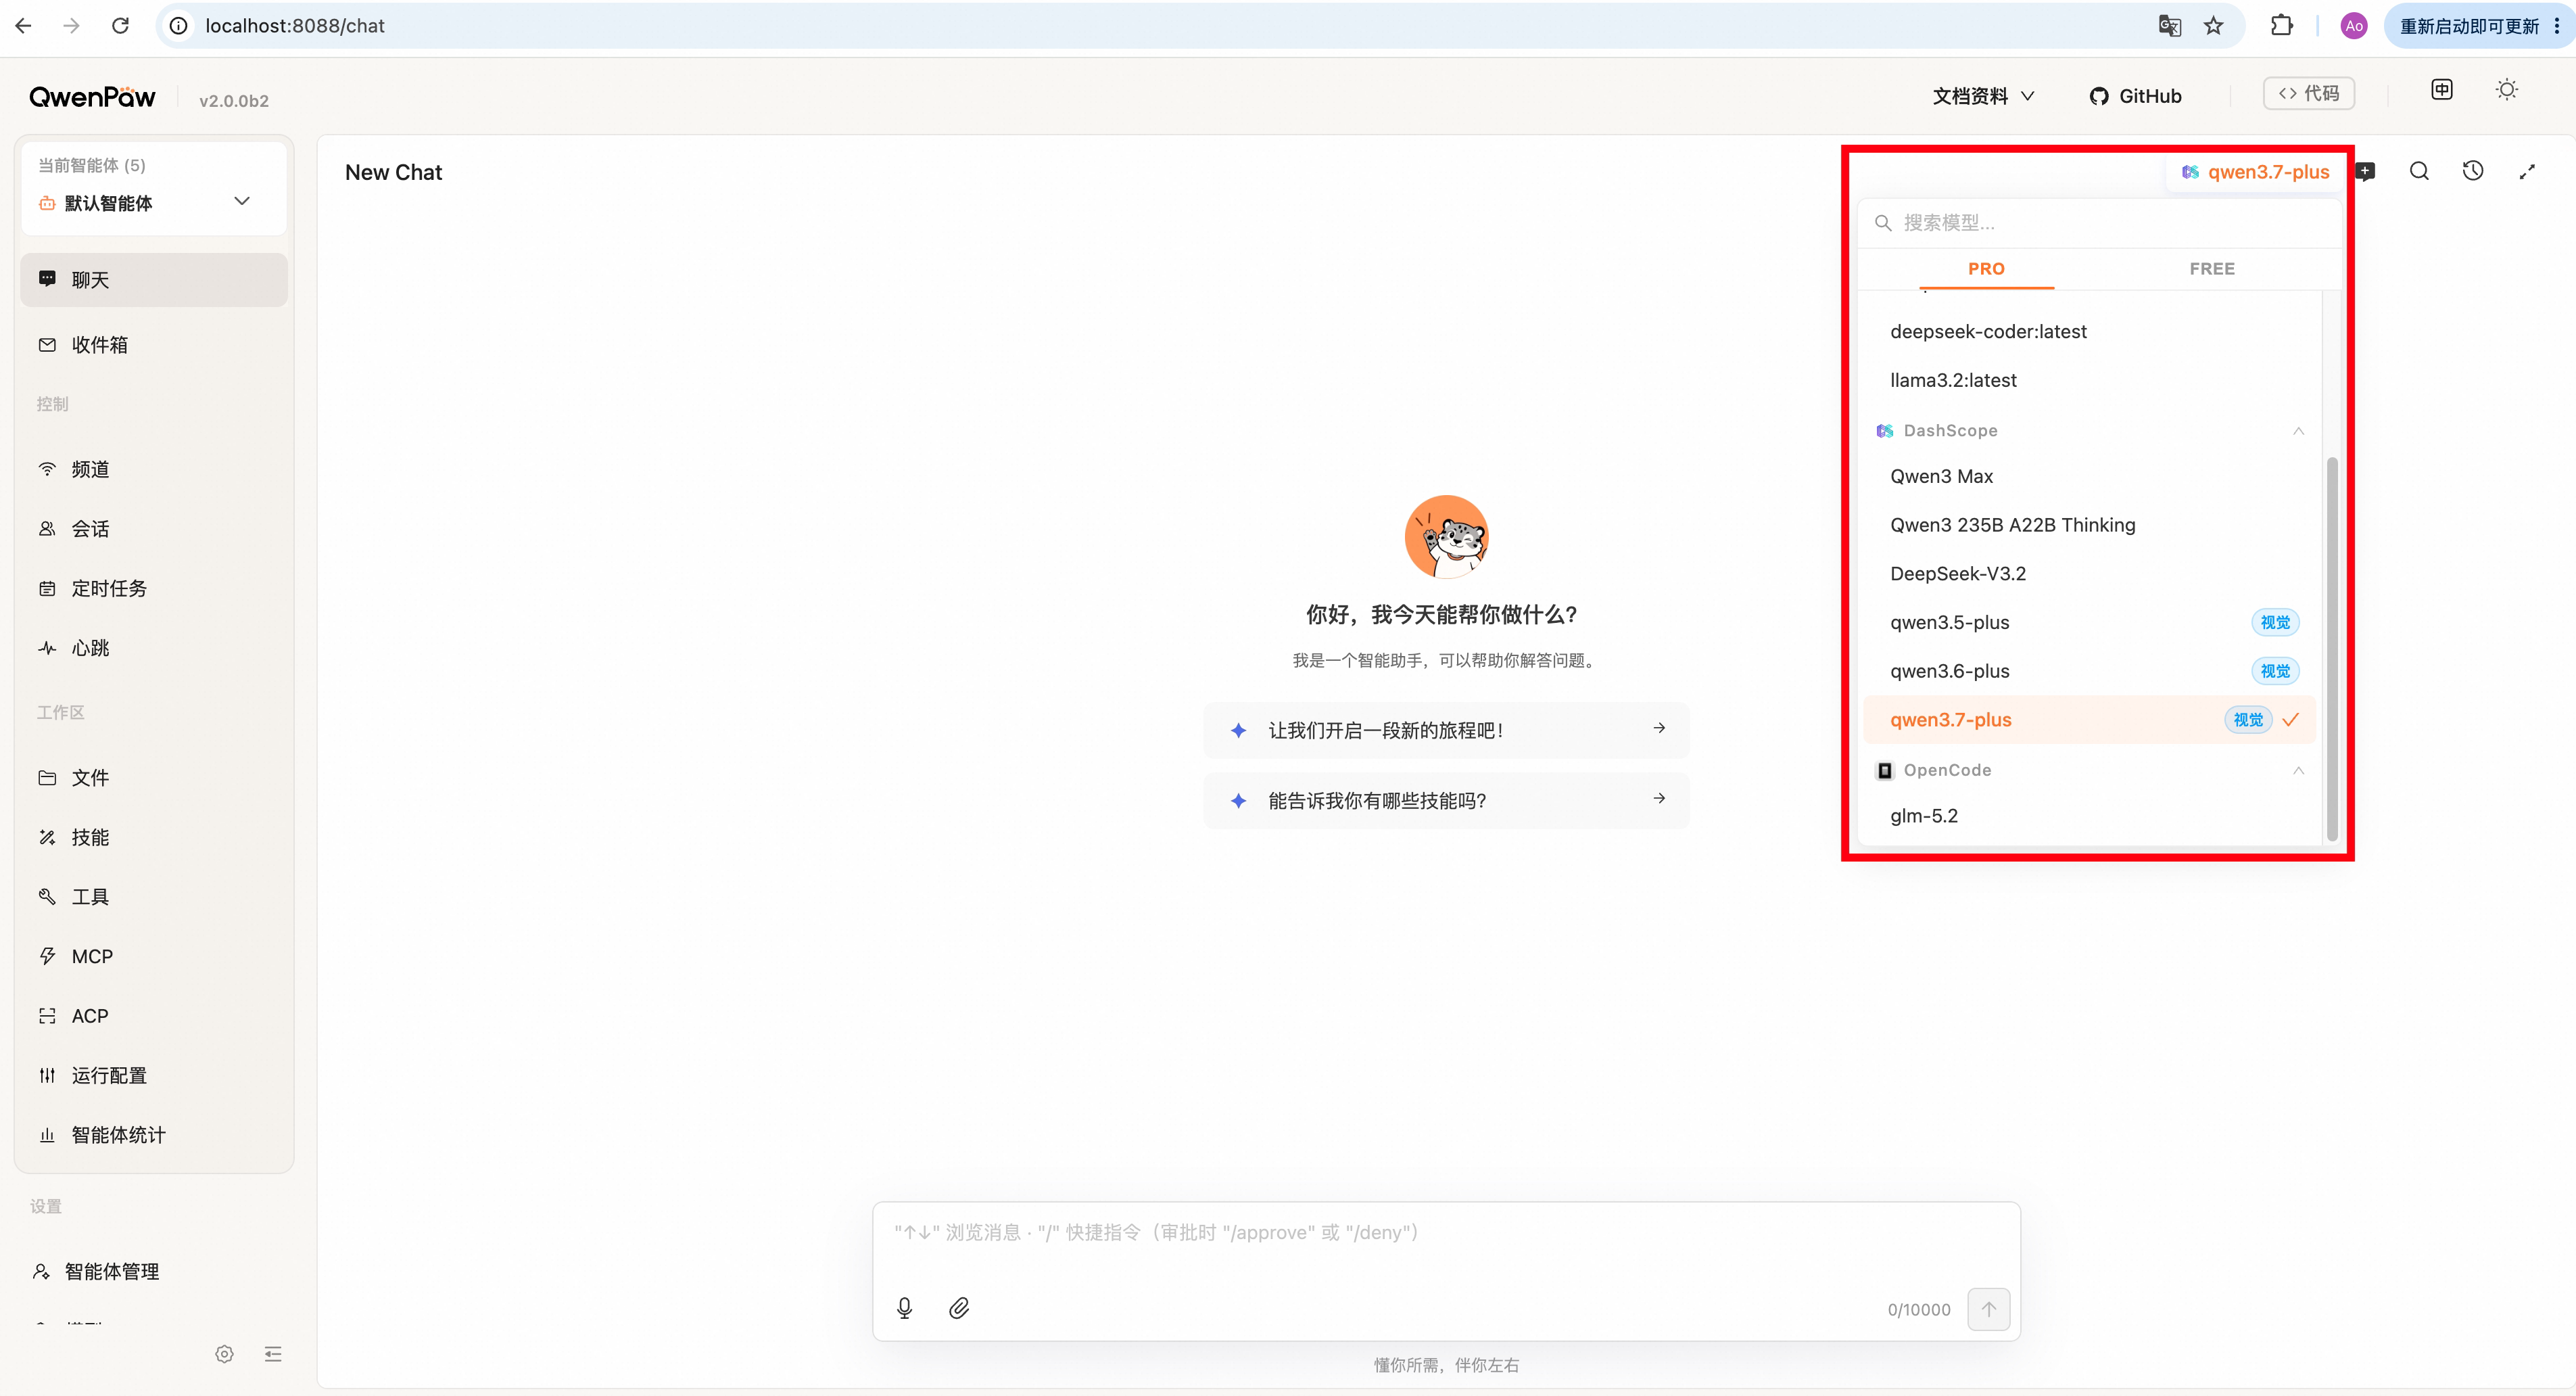Click the QwenPaw logo

92,97
